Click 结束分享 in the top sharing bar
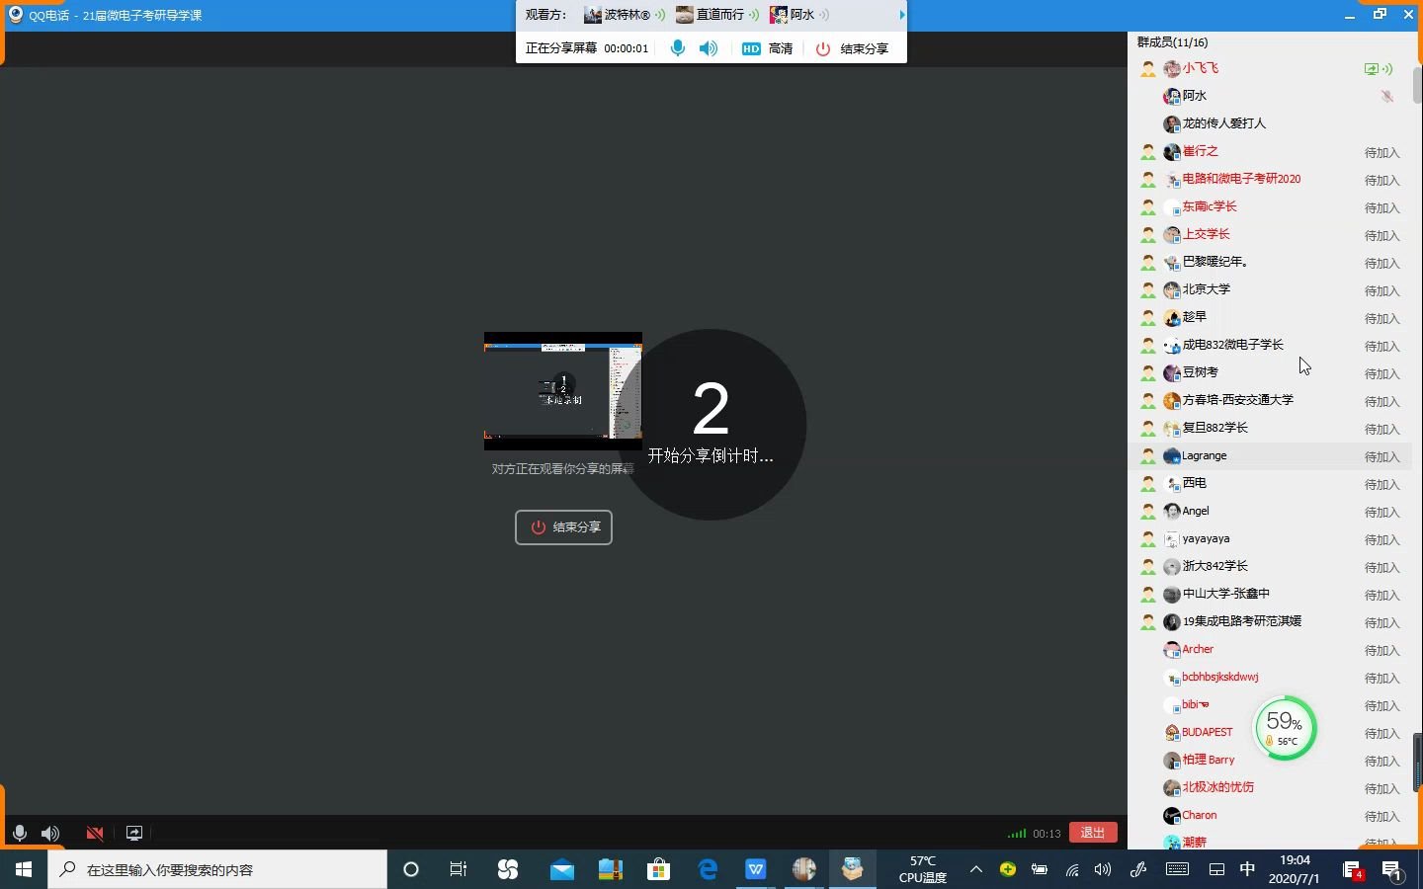Viewport: 1423px width, 889px height. click(852, 48)
